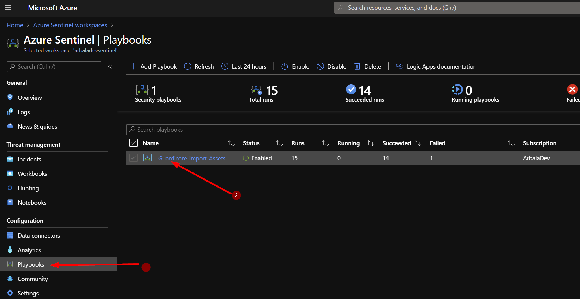Screen dimensions: 580x299
Task: Click the Overview shield icon in sidebar
Action: tap(10, 97)
